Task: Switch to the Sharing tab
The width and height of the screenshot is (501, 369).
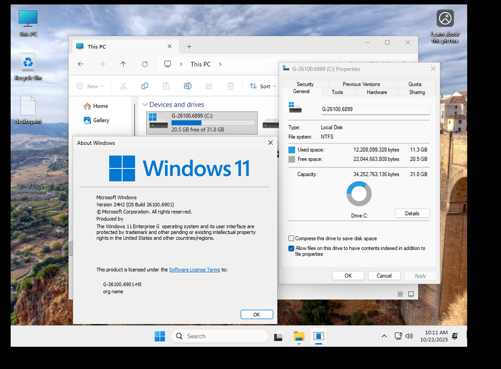Action: click(417, 92)
